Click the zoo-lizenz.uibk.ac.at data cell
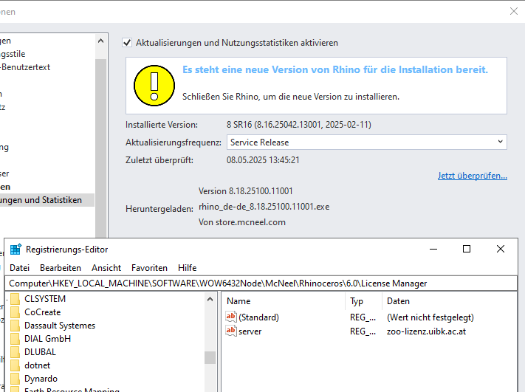 pyautogui.click(x=426, y=331)
